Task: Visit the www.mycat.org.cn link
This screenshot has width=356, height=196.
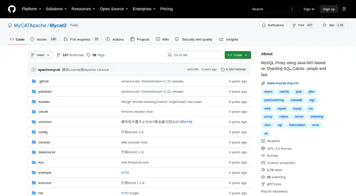Action: [x=283, y=83]
